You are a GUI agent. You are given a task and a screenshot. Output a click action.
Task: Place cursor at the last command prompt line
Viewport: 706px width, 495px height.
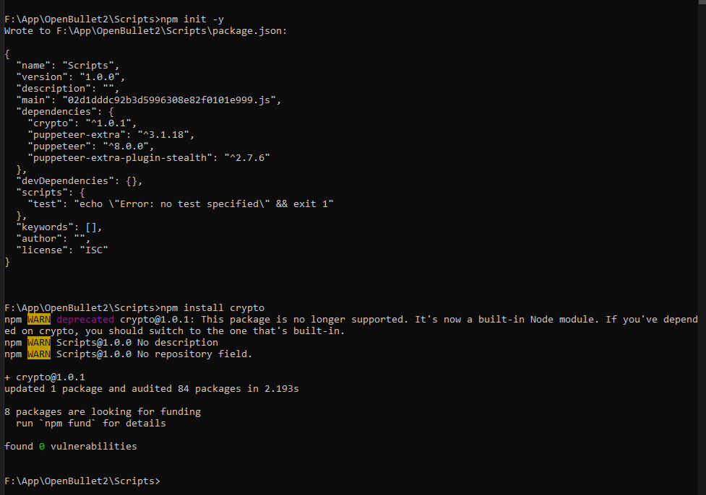pos(82,481)
